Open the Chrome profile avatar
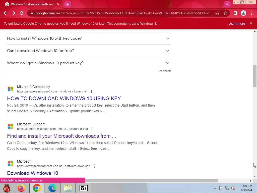257x193 pixels. [243, 13]
